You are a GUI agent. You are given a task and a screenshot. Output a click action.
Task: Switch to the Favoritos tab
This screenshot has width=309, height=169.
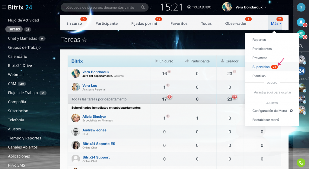[x=179, y=24]
